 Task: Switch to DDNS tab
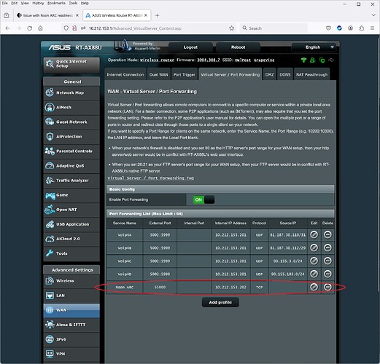click(285, 75)
